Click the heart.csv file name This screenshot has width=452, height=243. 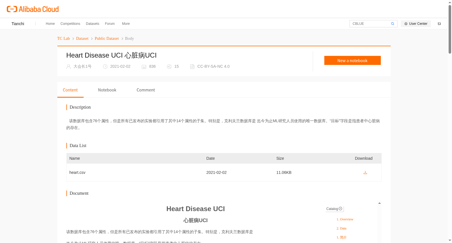point(77,172)
